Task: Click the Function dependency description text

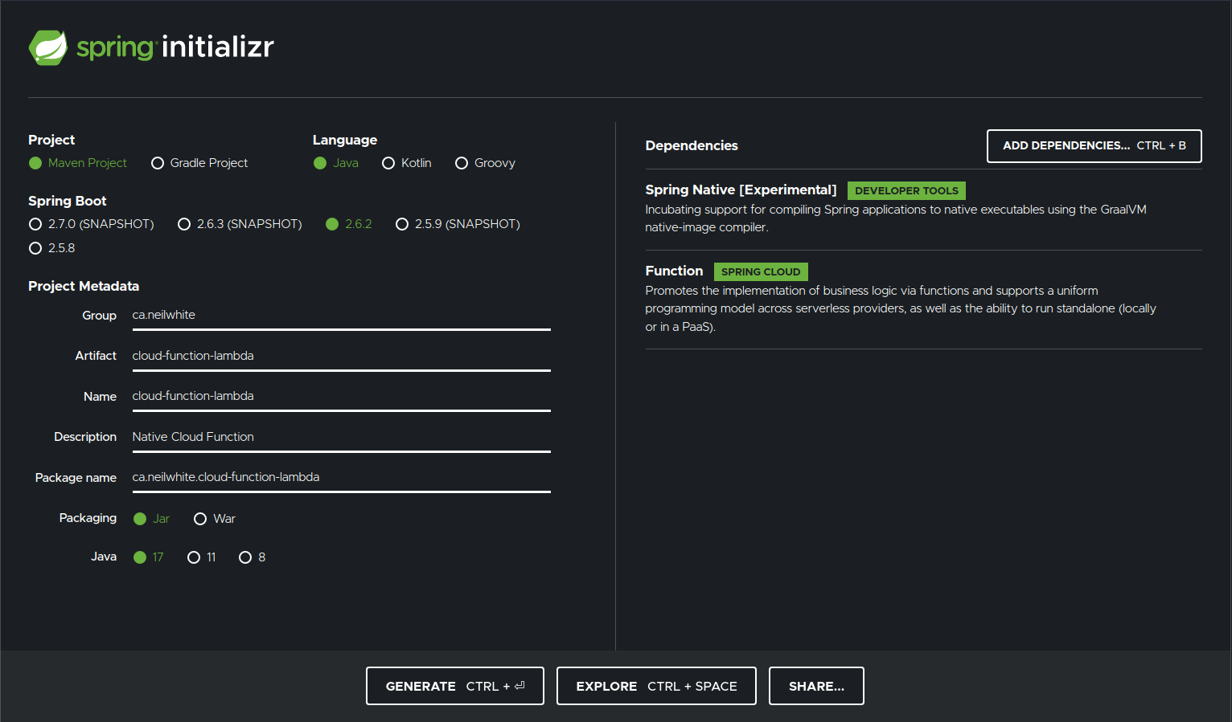Action: (x=901, y=308)
